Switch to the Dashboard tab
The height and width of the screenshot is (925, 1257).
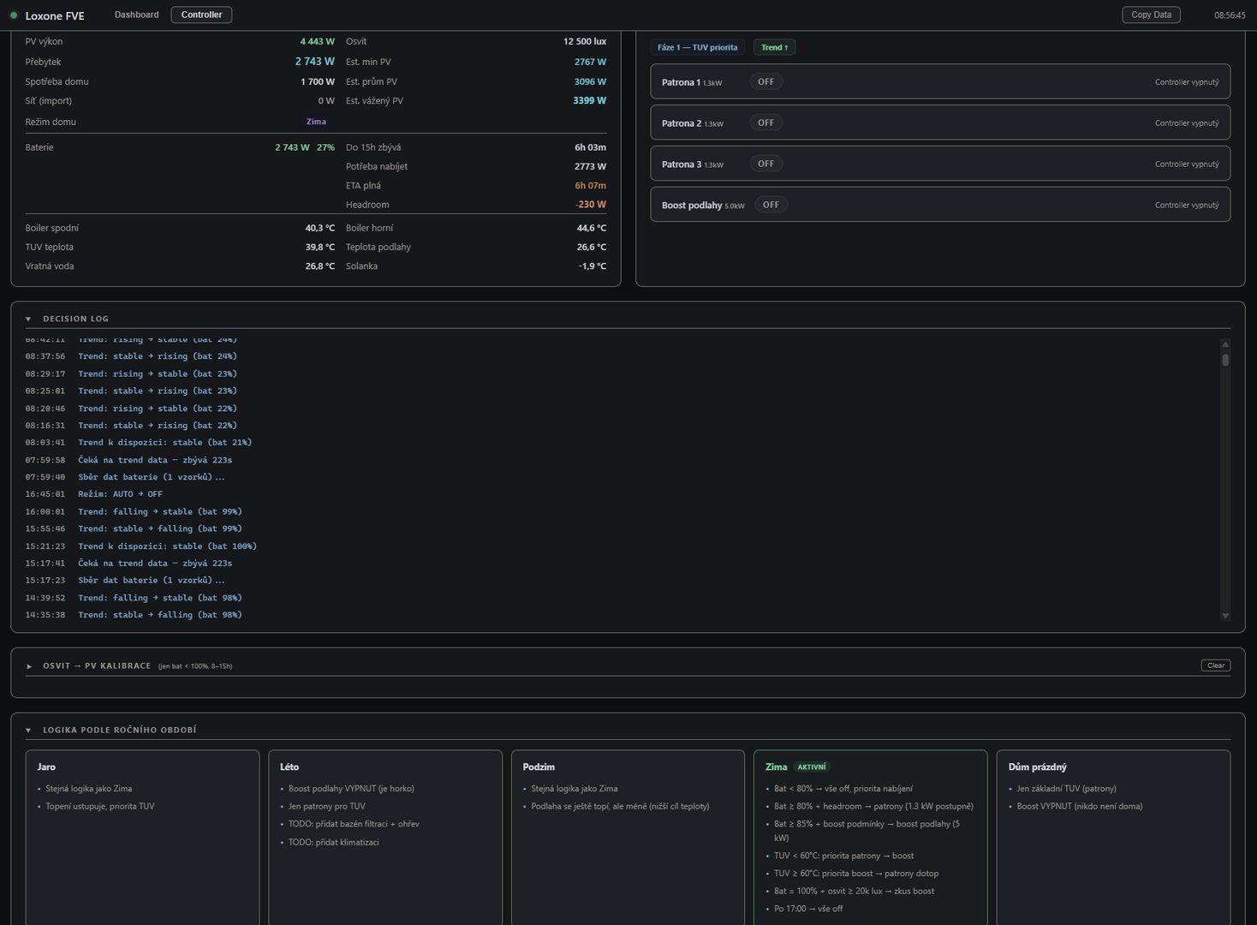click(x=137, y=15)
